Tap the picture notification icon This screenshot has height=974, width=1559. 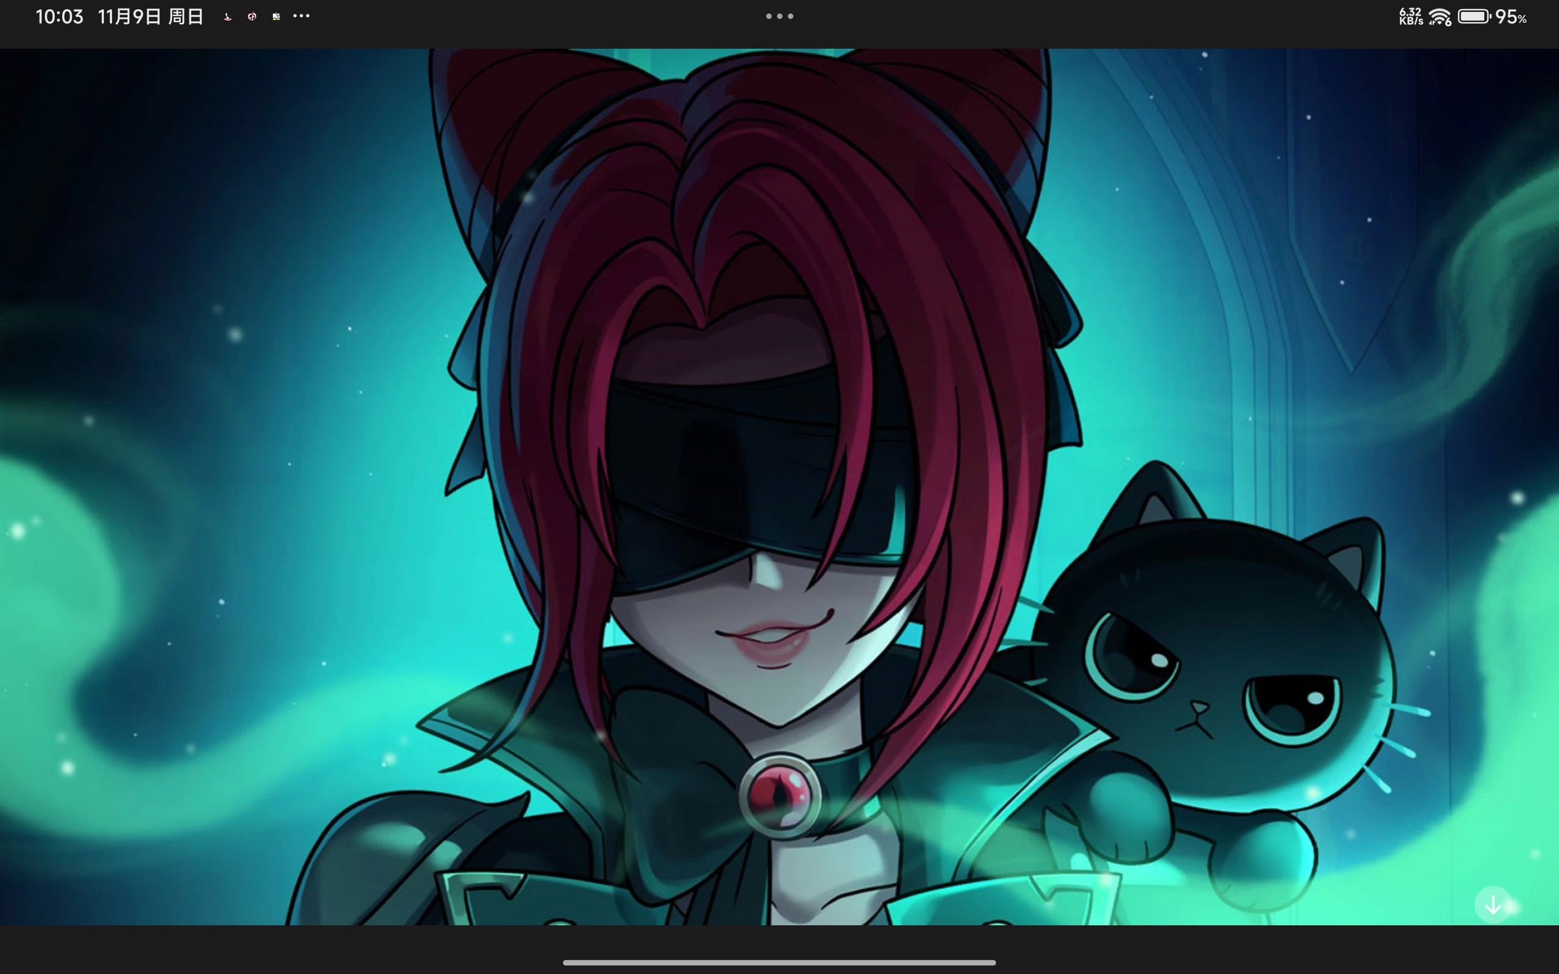277,17
